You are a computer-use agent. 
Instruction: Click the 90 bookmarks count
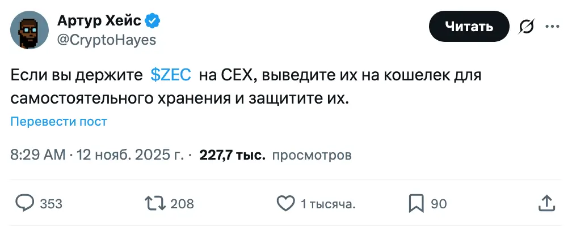click(439, 204)
